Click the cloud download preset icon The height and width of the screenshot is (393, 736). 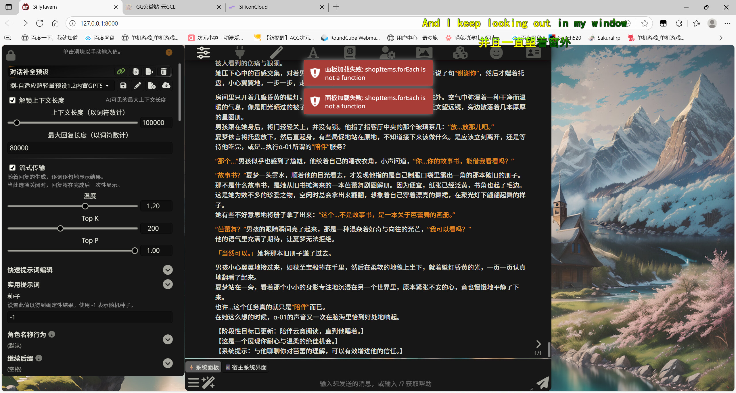[x=166, y=85]
